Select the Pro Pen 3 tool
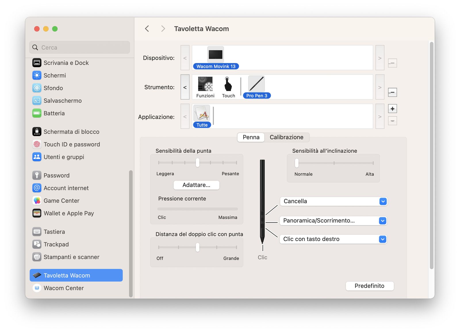 click(x=256, y=87)
